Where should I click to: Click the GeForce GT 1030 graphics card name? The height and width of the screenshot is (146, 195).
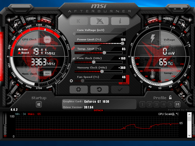[97, 101]
